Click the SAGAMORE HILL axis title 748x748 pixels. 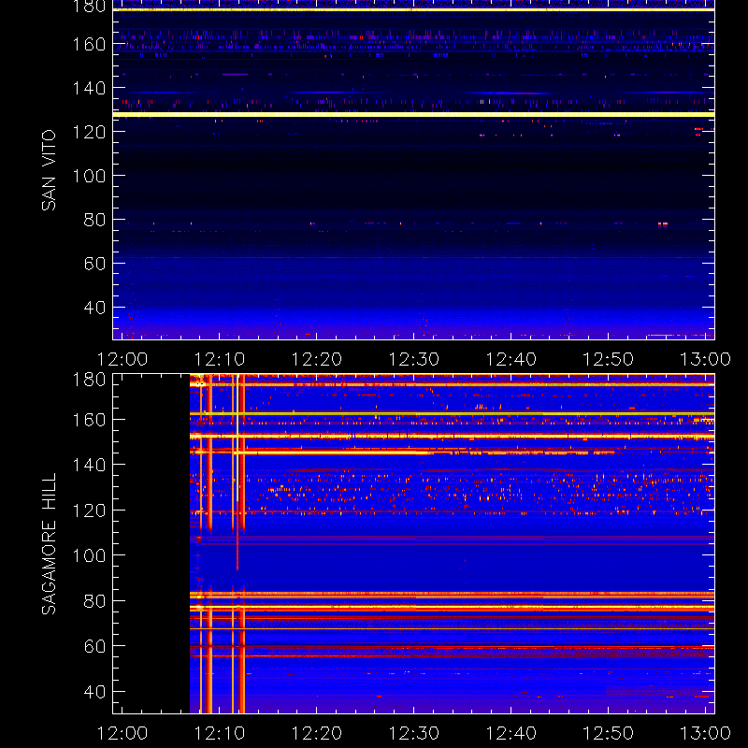(x=49, y=544)
